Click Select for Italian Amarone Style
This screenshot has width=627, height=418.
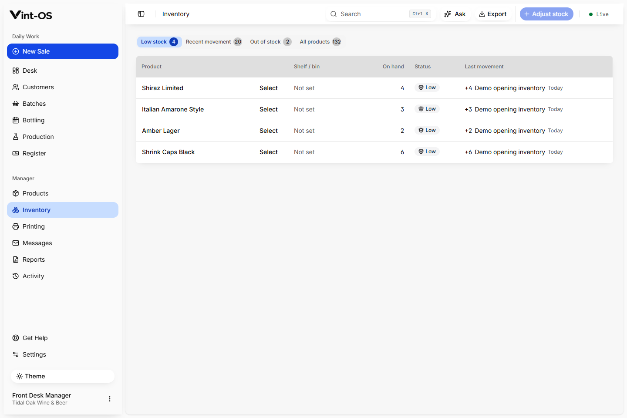point(269,109)
